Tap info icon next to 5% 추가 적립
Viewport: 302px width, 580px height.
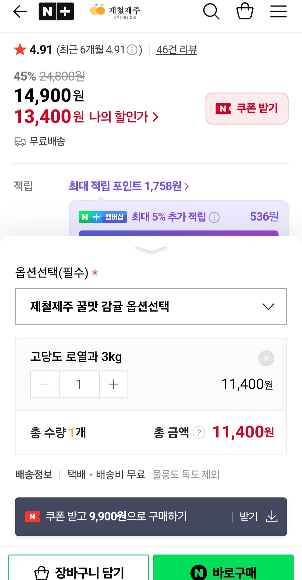(x=214, y=217)
